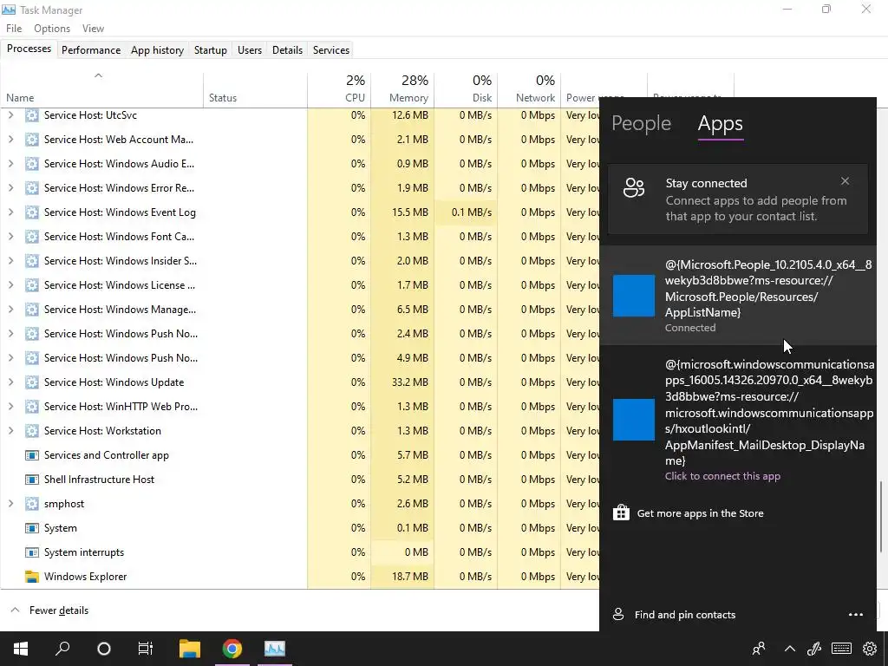Open the Options menu
This screenshot has width=888, height=666.
click(52, 29)
